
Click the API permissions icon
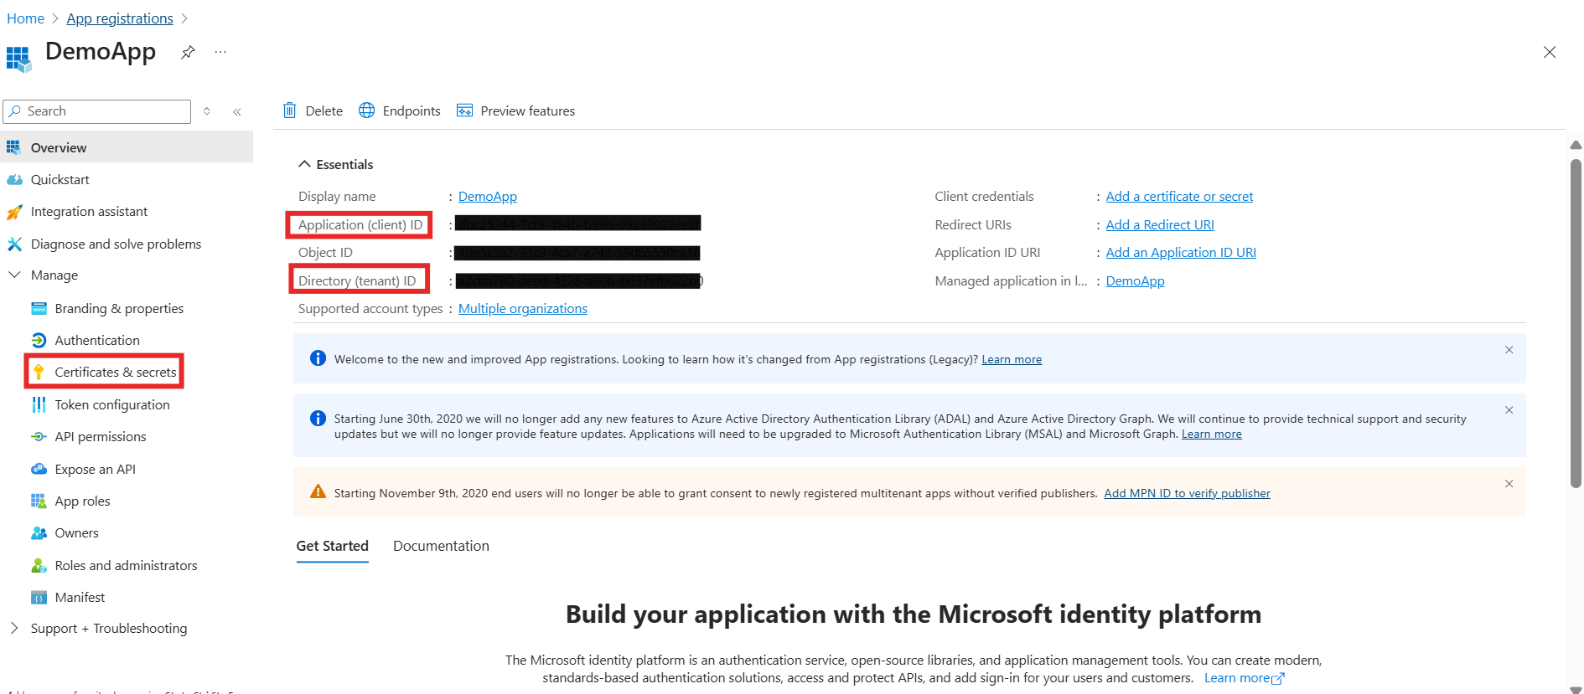pos(39,437)
